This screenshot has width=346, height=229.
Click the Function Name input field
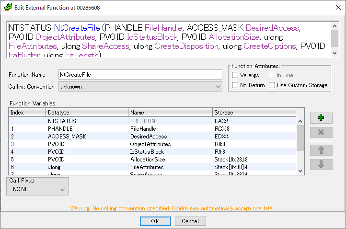140,75
